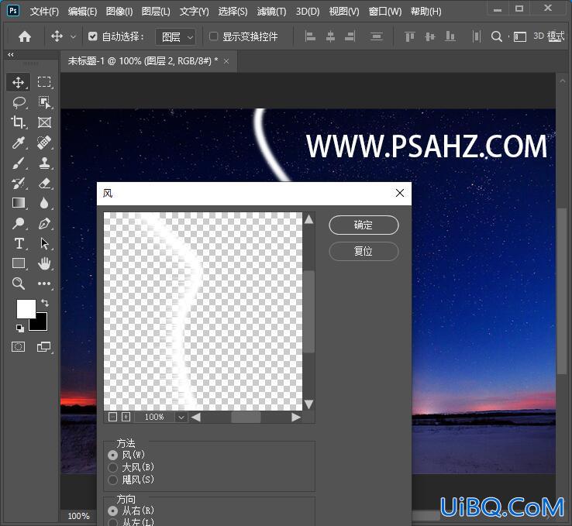Go to the Home screen
Image resolution: width=572 pixels, height=526 pixels.
pyautogui.click(x=25, y=36)
